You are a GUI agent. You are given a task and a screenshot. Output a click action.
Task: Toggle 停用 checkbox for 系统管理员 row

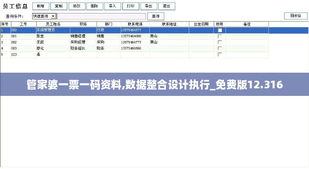tap(220, 30)
